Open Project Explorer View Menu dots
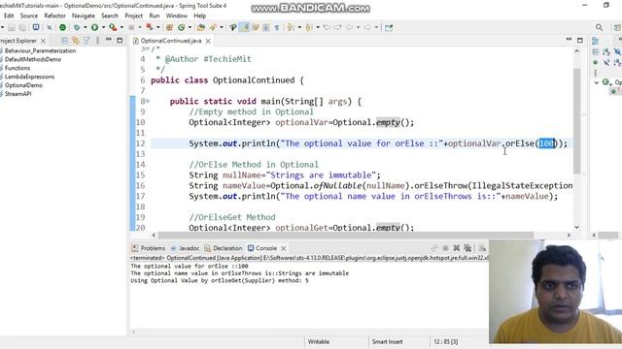 pyautogui.click(x=97, y=41)
